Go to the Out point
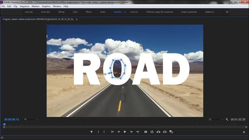The image size is (249, 140). click(x=138, y=132)
